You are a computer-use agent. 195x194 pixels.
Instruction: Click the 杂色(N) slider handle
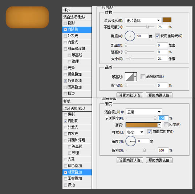(126, 85)
